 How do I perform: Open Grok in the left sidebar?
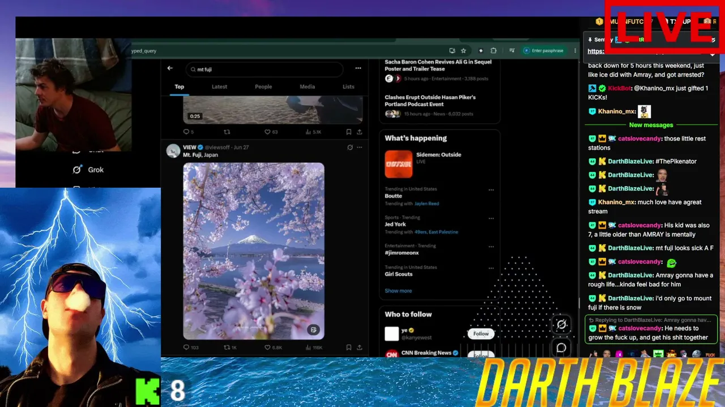[89, 170]
